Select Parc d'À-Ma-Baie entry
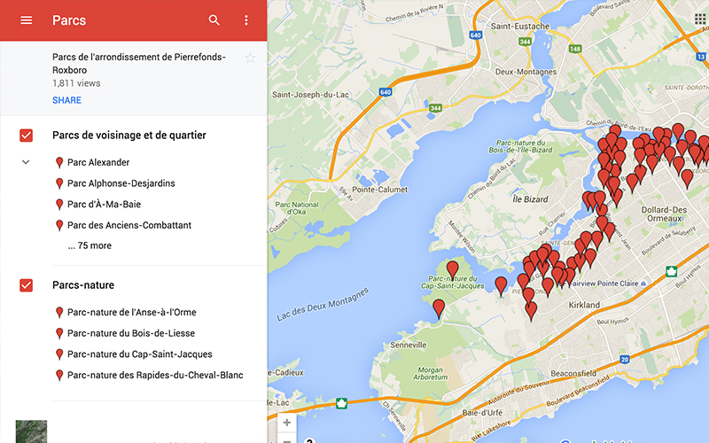 click(x=104, y=205)
